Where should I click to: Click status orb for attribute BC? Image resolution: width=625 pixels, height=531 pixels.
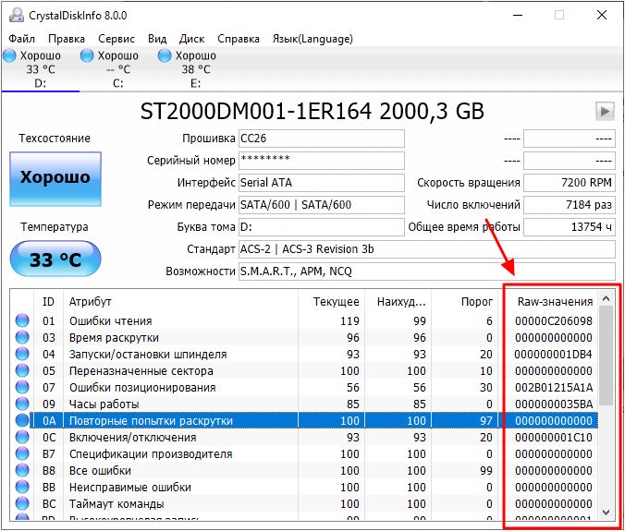click(x=22, y=504)
